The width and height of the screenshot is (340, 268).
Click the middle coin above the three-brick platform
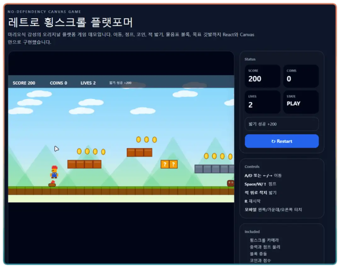[x=146, y=140]
